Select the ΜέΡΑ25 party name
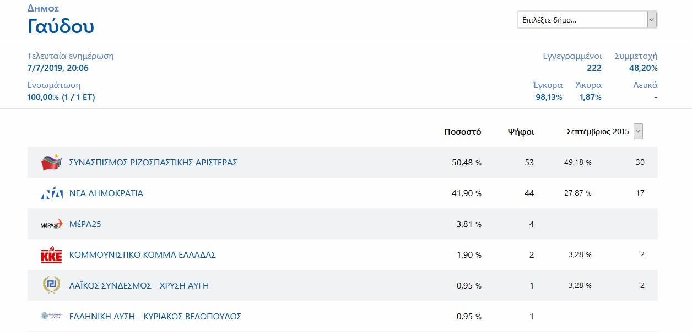 85,224
